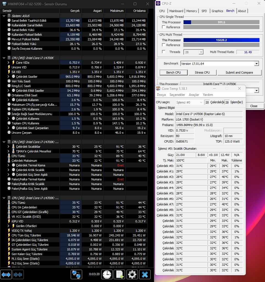Click the chip icon beside Sistem: ASUS
This screenshot has width=265, height=282.
pos(9,16)
